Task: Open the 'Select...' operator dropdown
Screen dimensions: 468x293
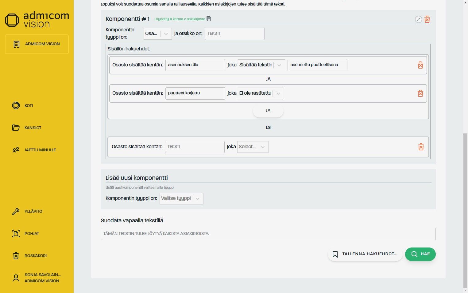Action: [253, 147]
